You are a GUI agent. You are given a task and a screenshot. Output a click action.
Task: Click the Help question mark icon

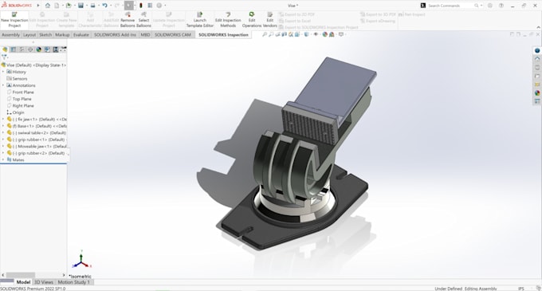(501, 6)
